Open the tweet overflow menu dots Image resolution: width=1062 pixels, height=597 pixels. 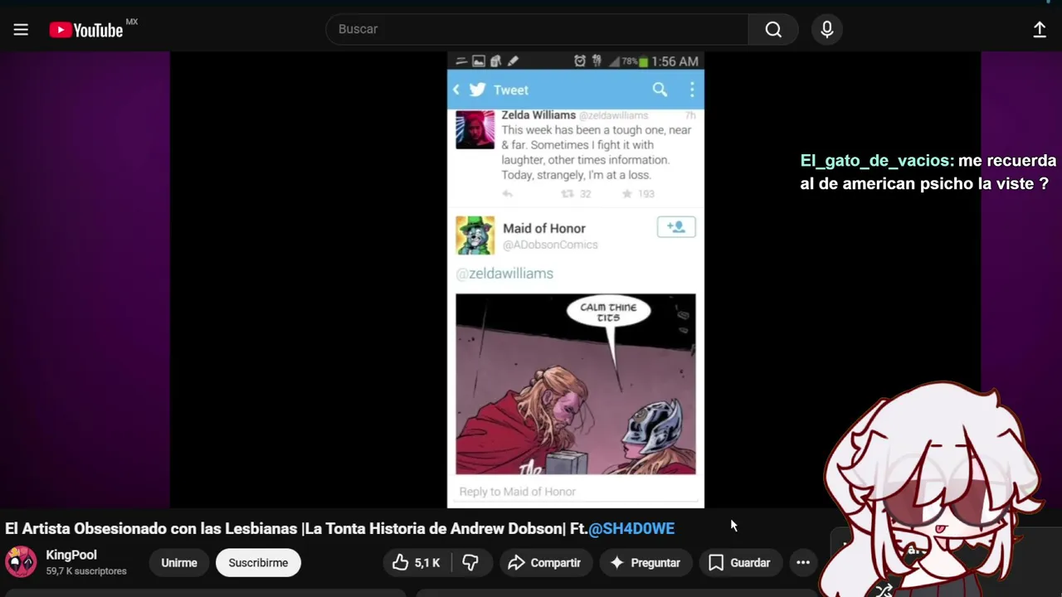click(x=692, y=90)
